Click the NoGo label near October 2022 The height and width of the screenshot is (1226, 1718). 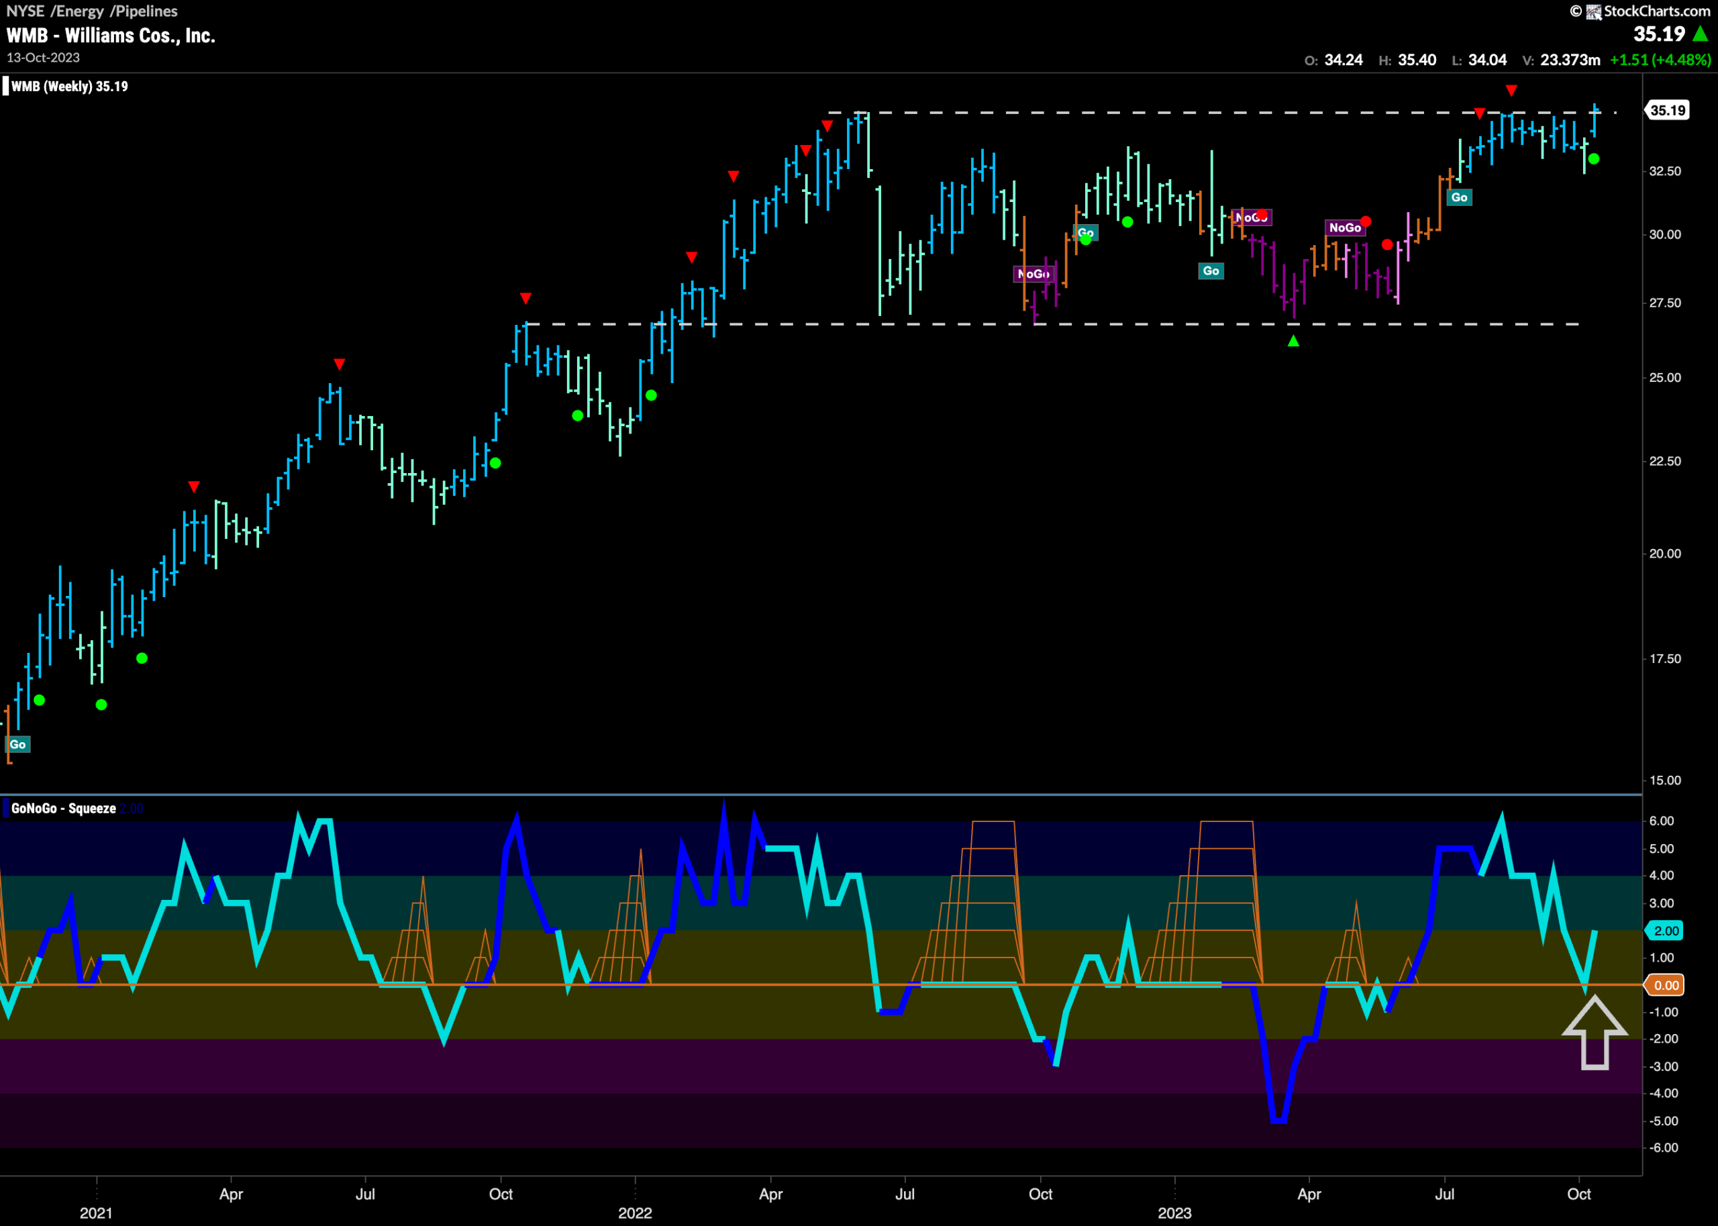(x=1033, y=273)
